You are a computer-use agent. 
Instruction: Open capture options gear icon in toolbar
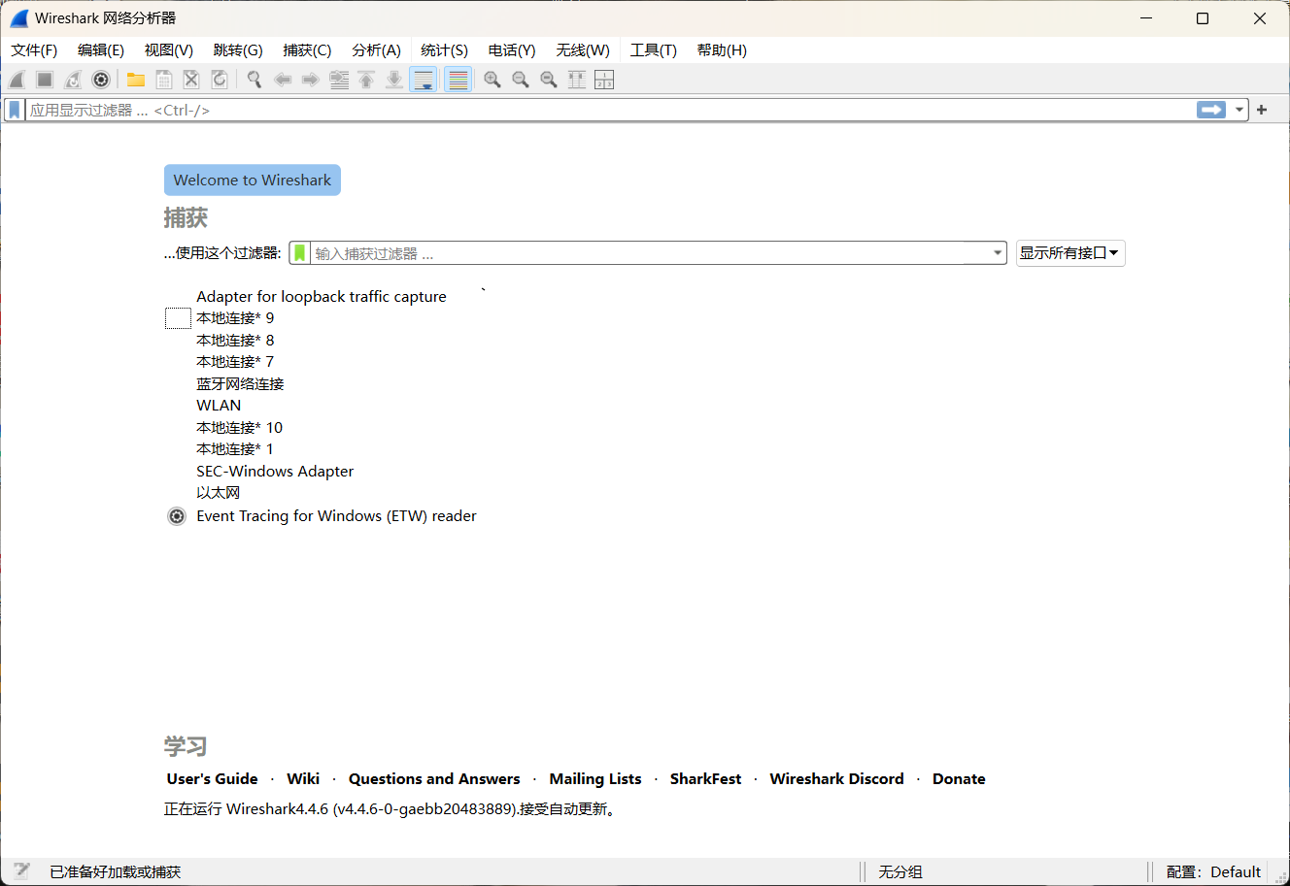[101, 80]
